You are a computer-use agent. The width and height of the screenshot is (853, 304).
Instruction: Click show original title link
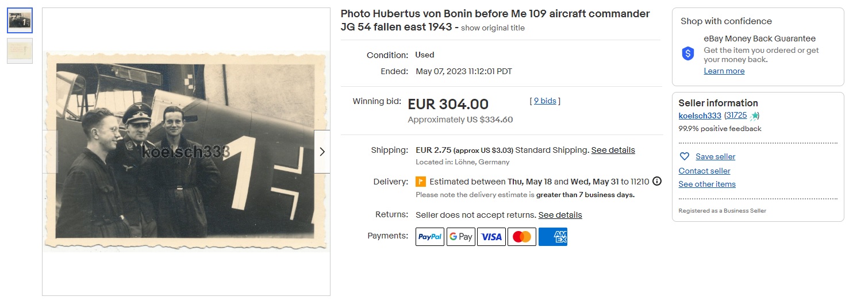click(x=493, y=28)
